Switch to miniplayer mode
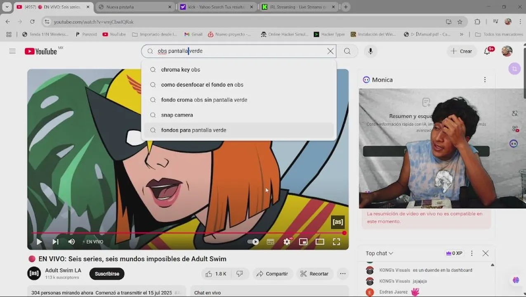The image size is (526, 297). (303, 242)
